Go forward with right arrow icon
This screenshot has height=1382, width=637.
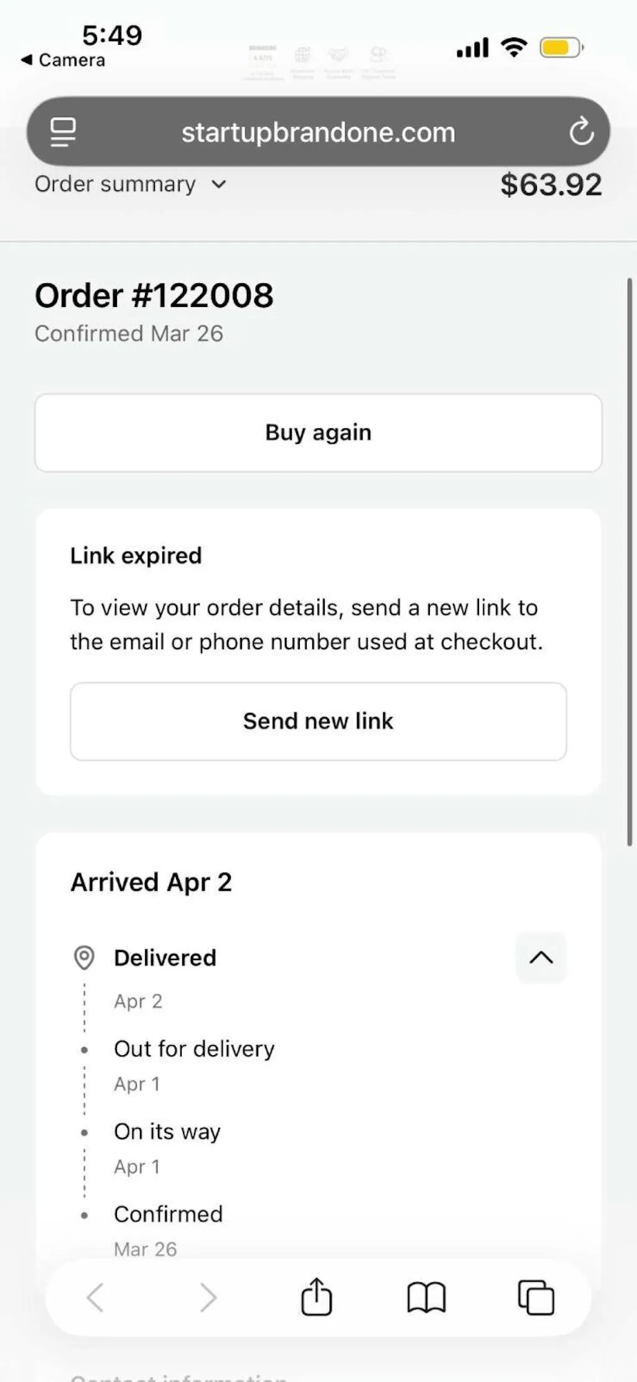[208, 1298]
